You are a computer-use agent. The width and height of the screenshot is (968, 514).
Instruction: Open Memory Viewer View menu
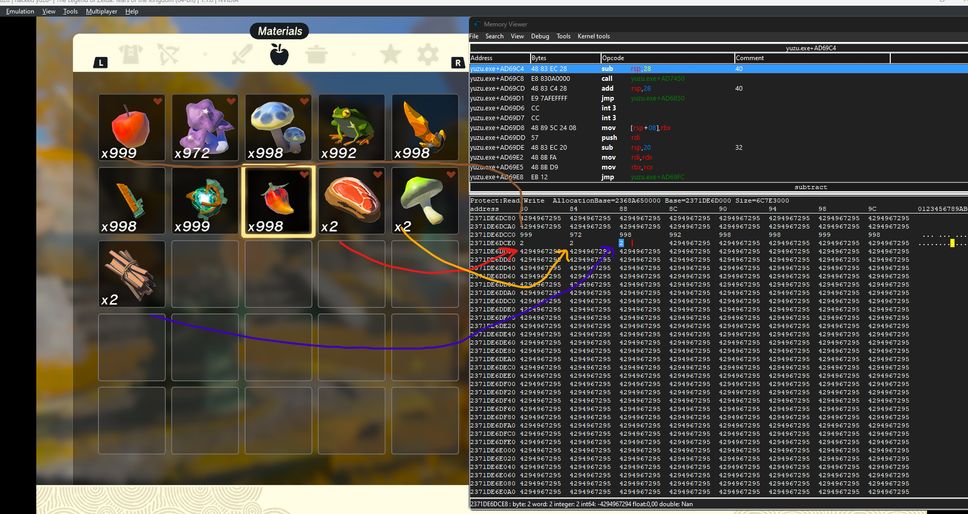tap(517, 36)
